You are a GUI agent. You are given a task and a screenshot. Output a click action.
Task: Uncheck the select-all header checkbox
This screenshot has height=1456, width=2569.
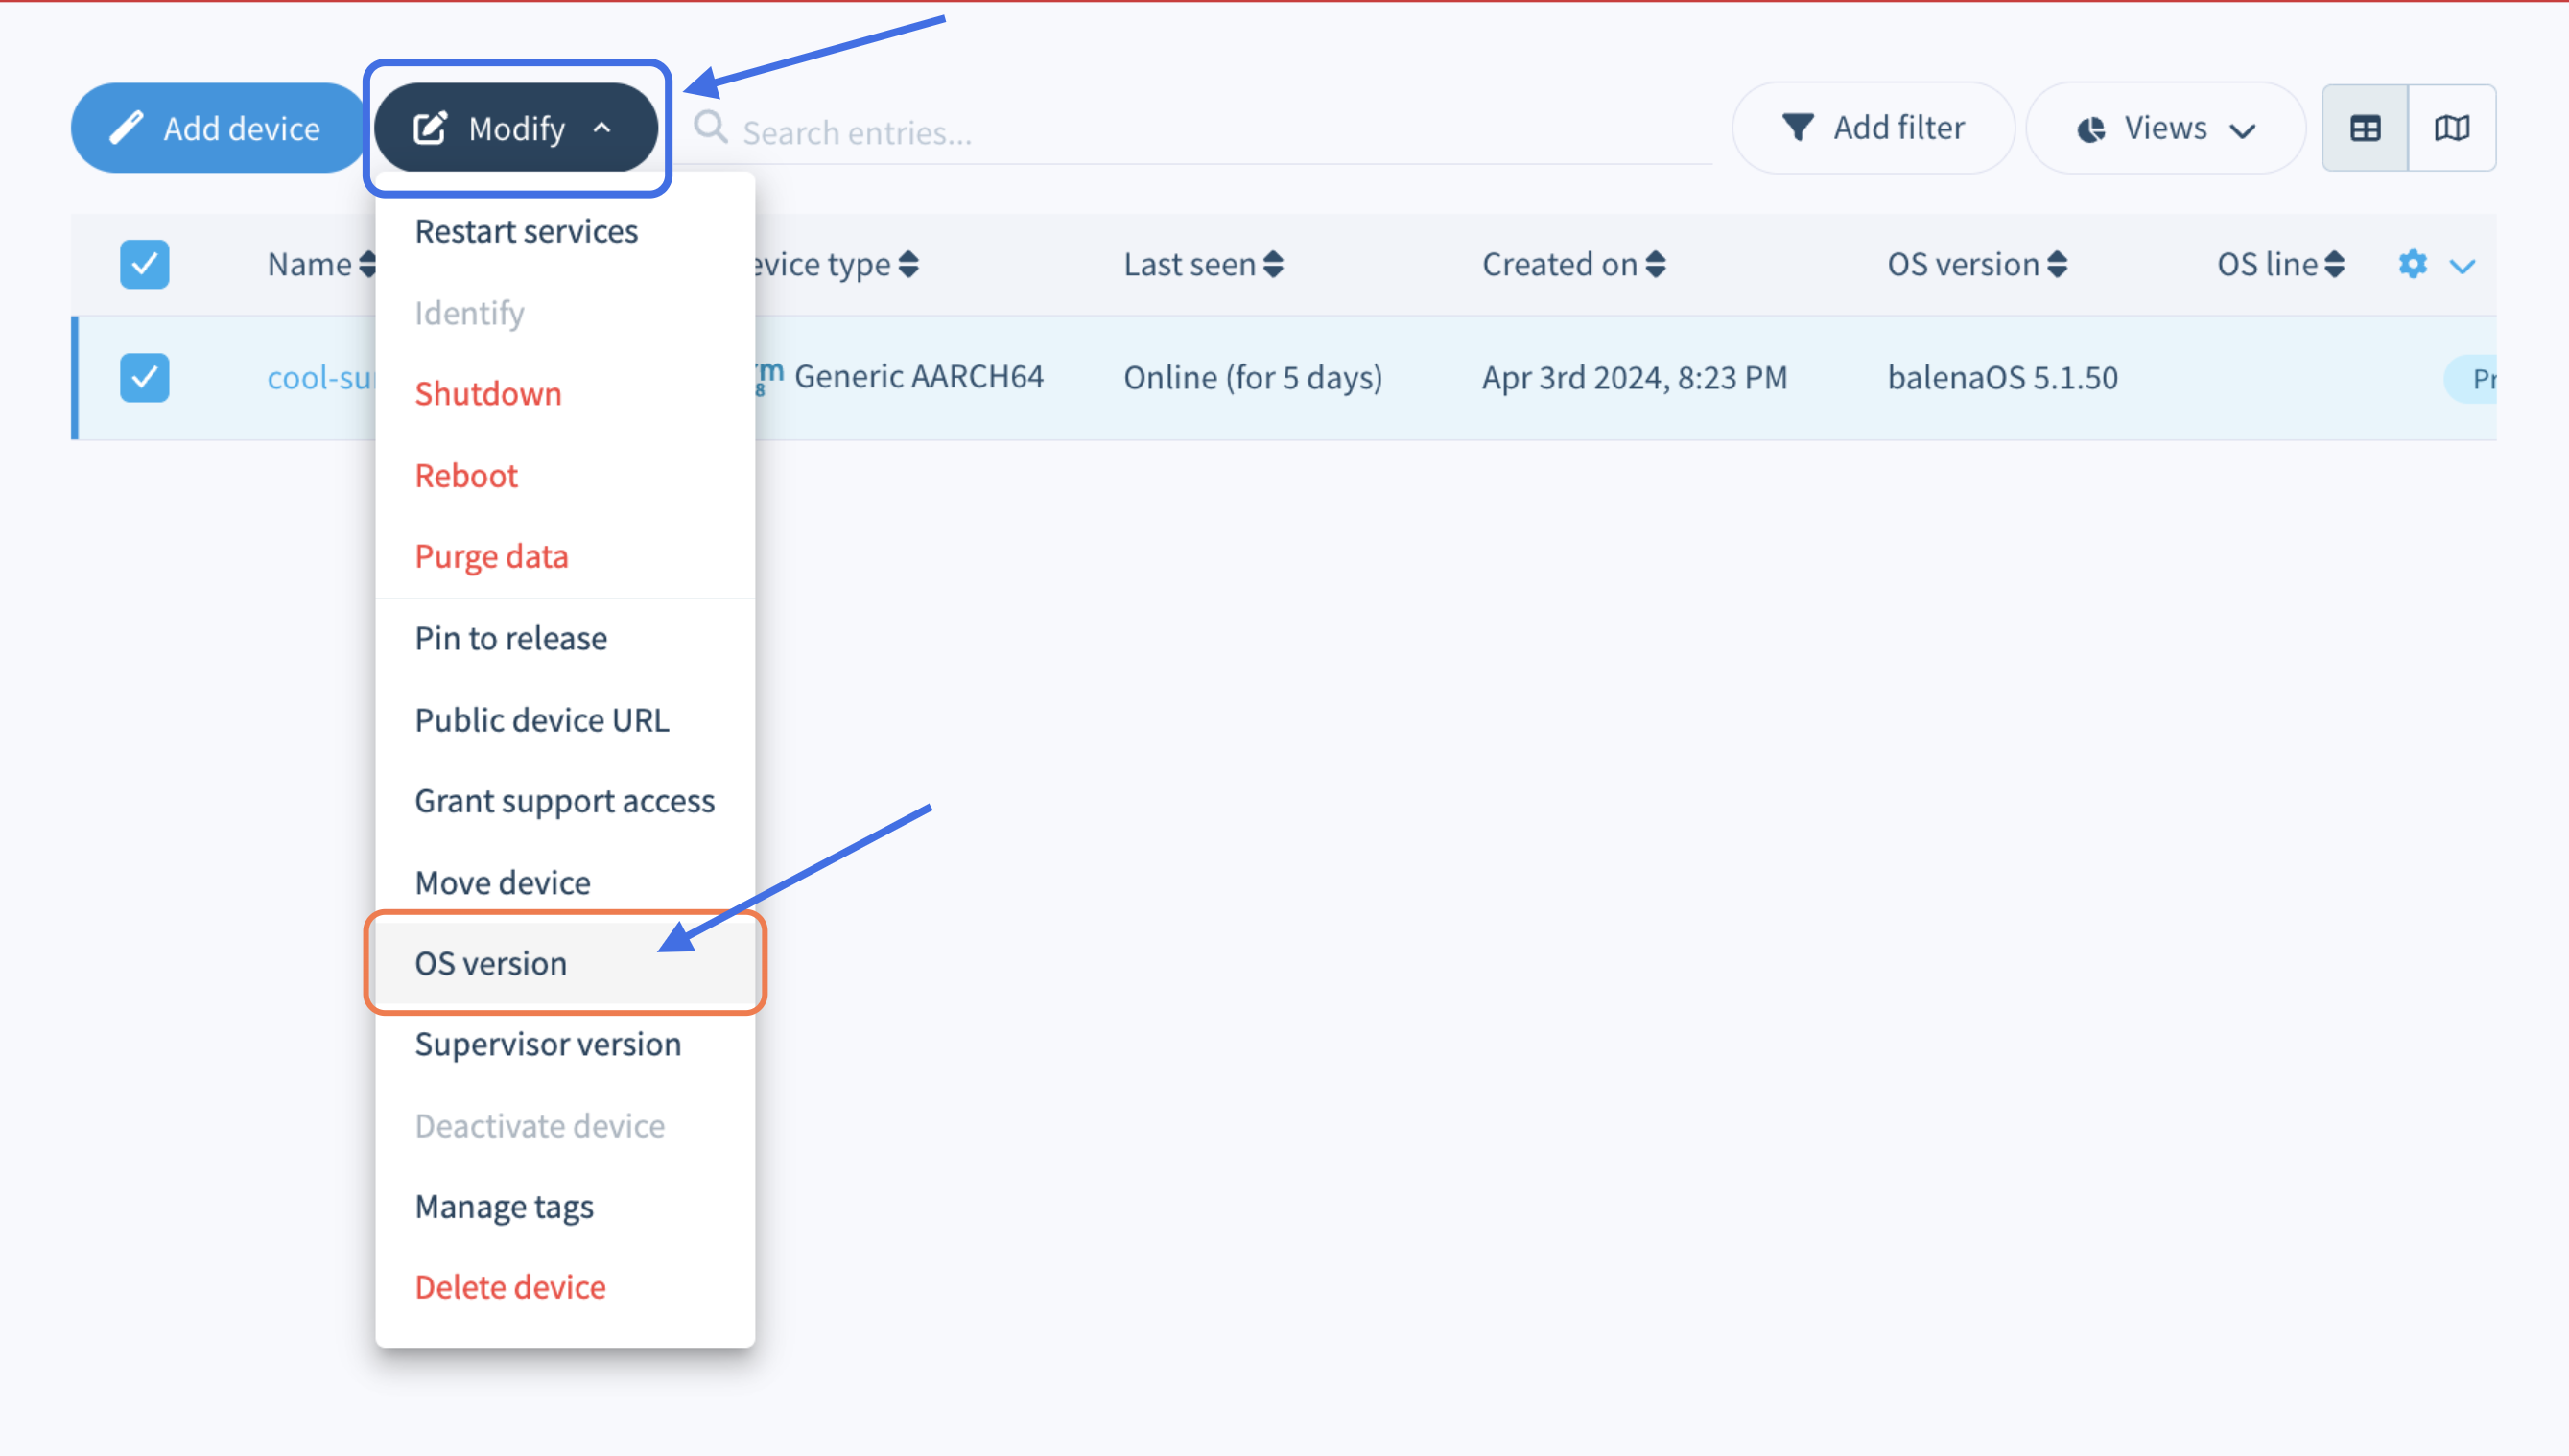click(145, 264)
